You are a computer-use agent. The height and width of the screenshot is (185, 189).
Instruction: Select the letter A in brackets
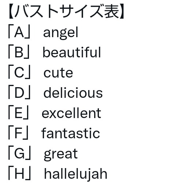click(19, 33)
